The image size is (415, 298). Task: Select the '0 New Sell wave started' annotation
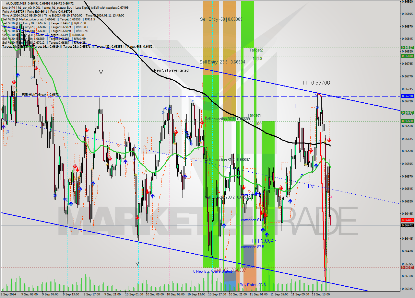click(x=170, y=70)
